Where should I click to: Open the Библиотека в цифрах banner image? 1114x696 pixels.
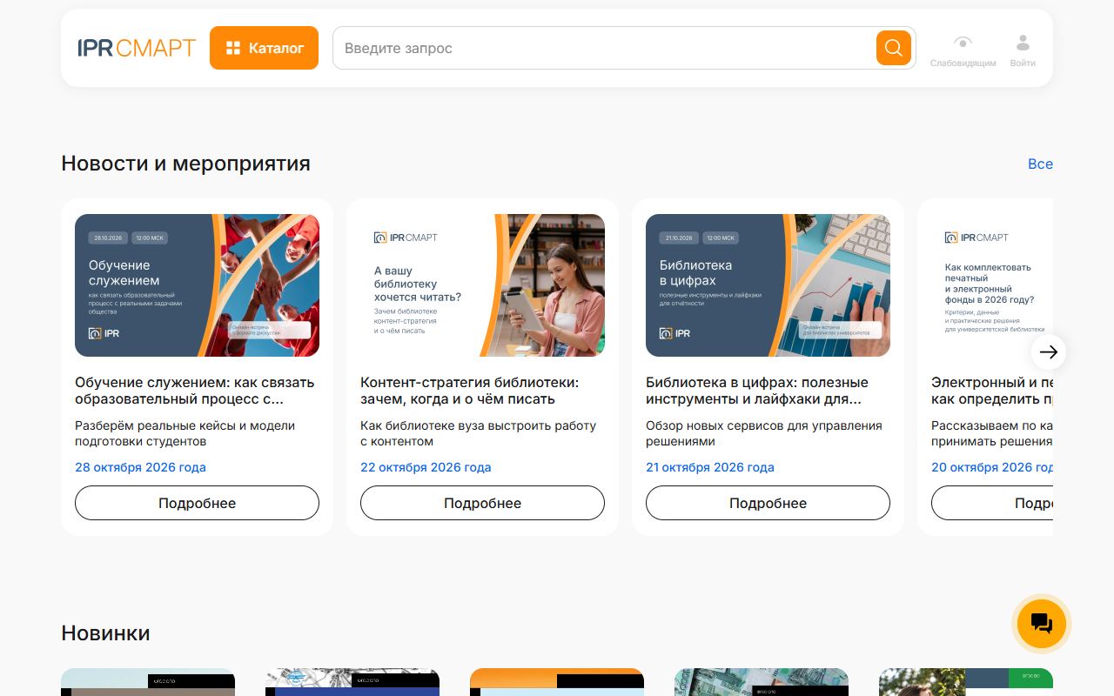point(768,285)
